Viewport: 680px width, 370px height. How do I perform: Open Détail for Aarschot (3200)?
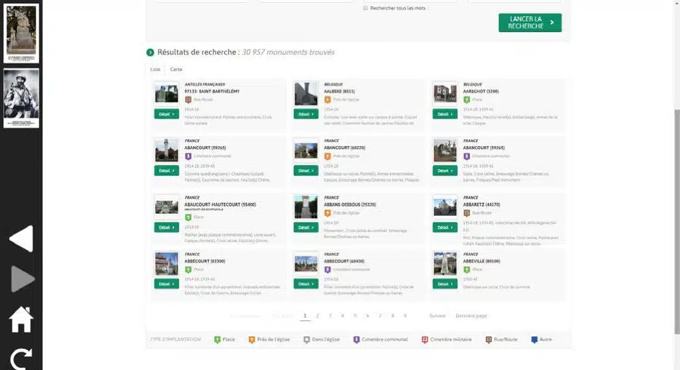(445, 114)
